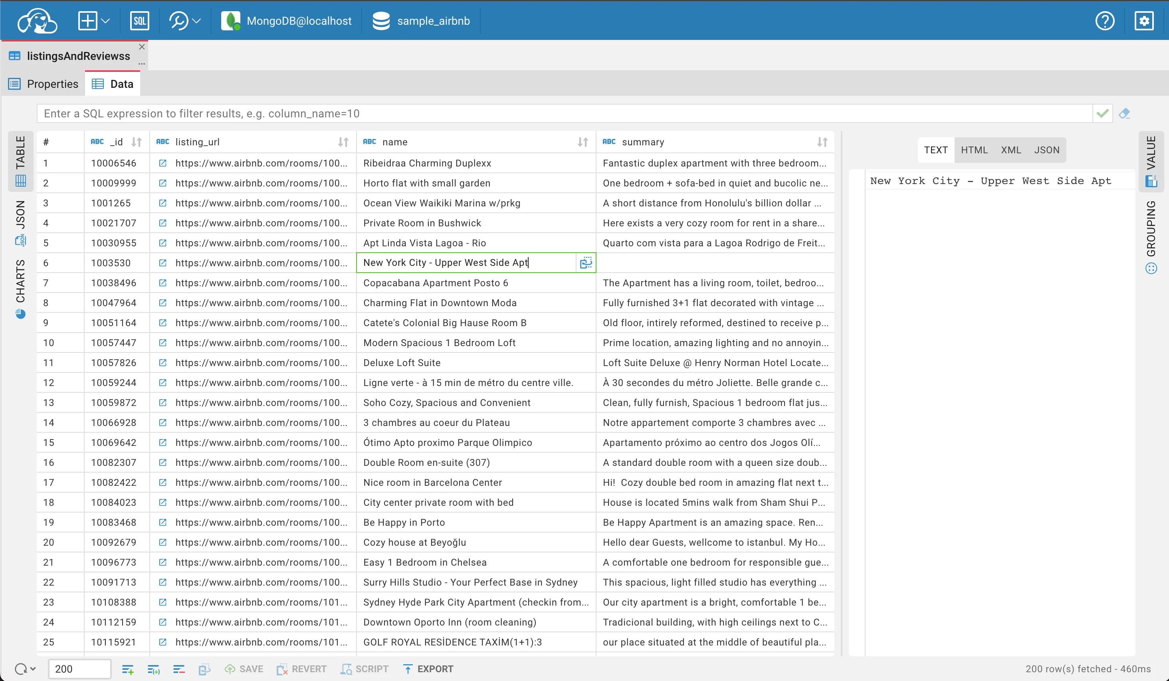Switch to the Data tab

pos(113,84)
